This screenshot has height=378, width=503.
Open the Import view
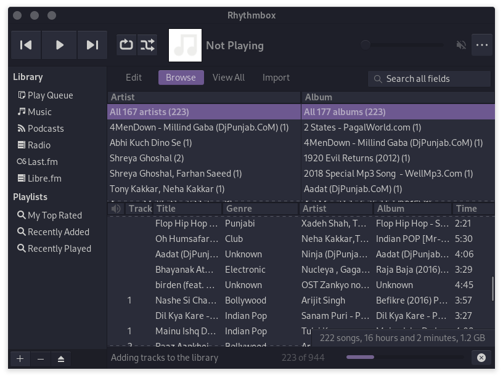276,77
